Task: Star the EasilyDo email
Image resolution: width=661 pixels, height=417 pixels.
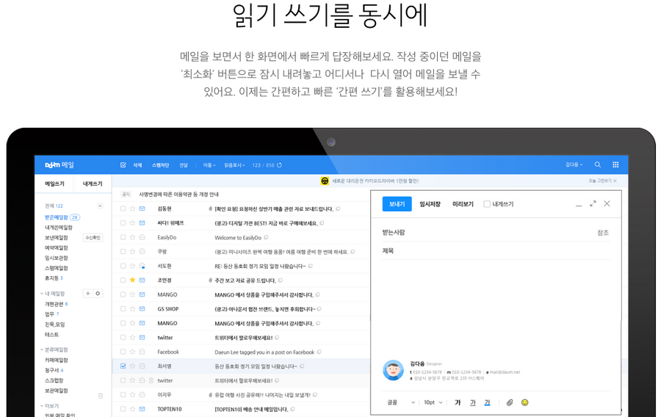Action: tap(132, 237)
